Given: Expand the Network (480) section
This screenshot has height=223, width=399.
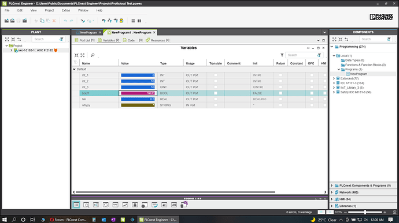Looking at the screenshot, I should click(332, 192).
